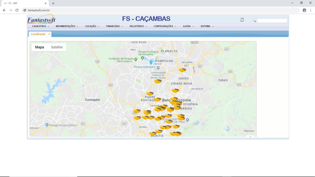Open the Configurações menu
Viewport: 315px width, 177px height.
pyautogui.click(x=165, y=26)
